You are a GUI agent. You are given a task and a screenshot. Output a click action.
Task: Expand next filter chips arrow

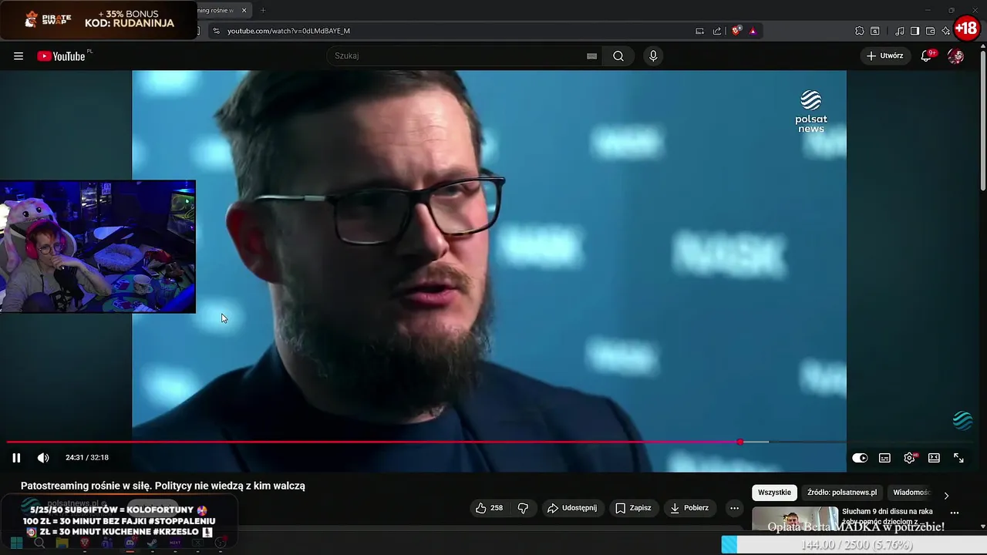pos(946,495)
